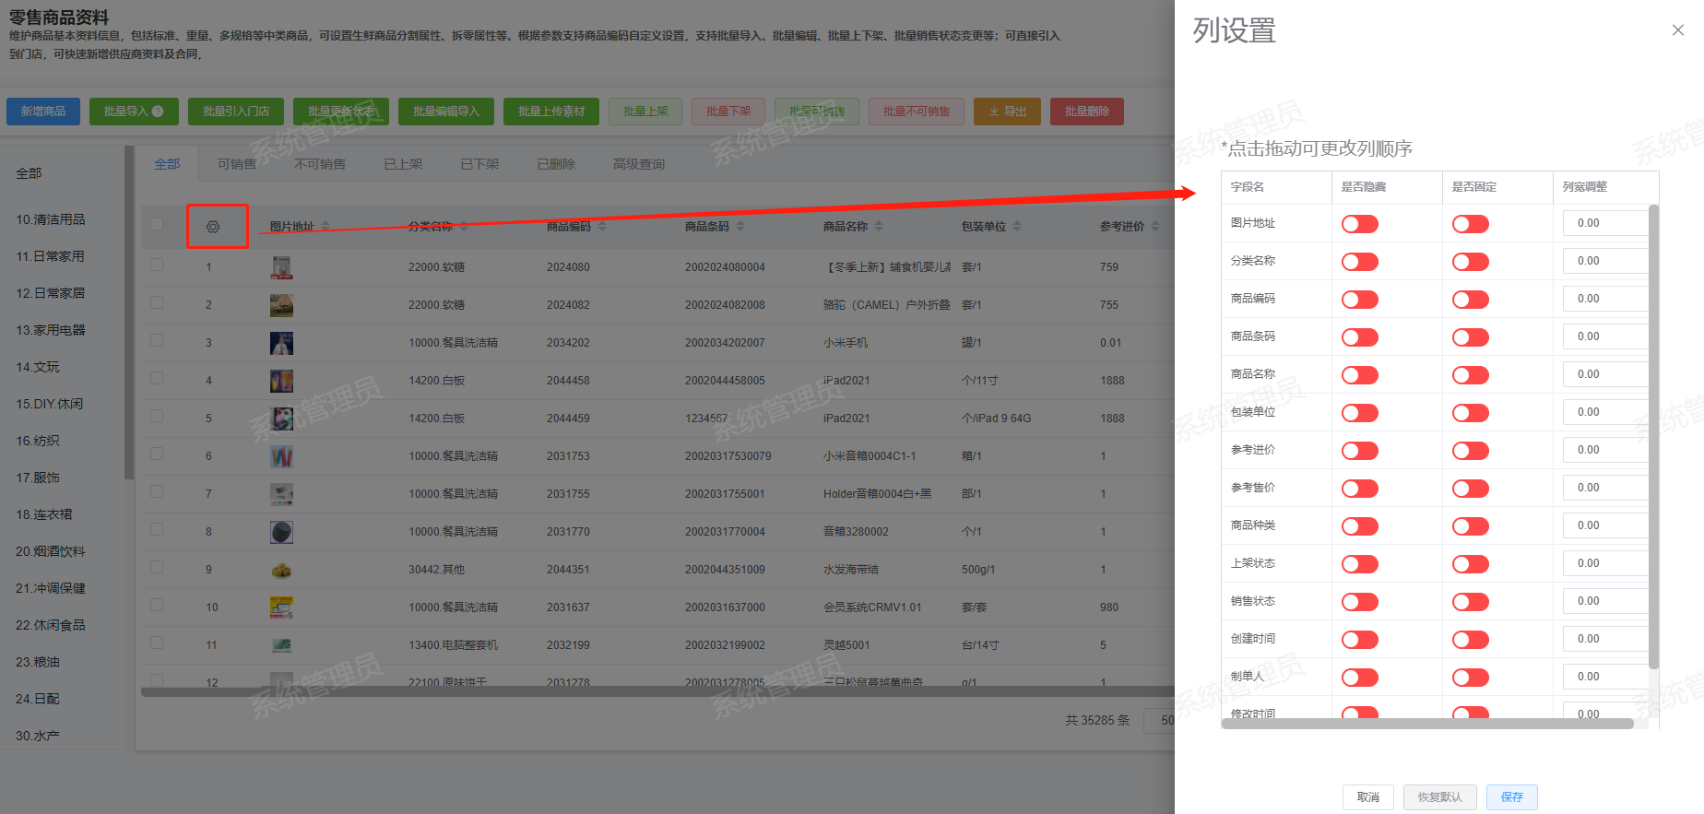Click the 批量上传素材 button
This screenshot has width=1704, height=814.
(x=551, y=112)
